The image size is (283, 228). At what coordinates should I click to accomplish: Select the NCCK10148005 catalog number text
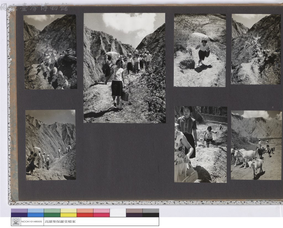32,221
